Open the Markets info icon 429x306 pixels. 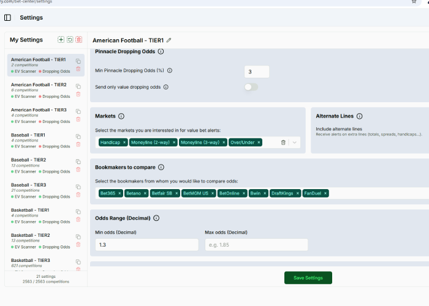coord(121,116)
